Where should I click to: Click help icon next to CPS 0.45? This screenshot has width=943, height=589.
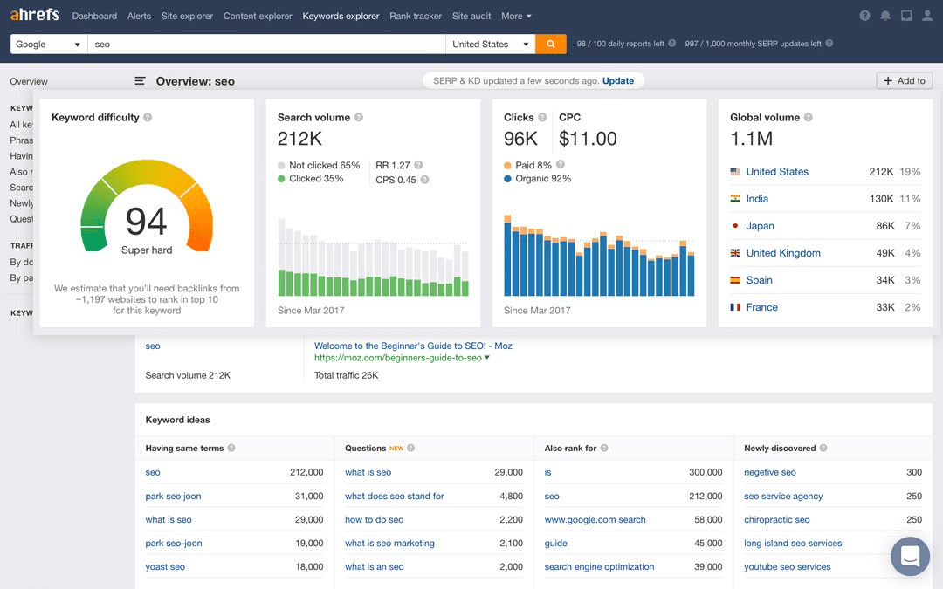point(424,179)
